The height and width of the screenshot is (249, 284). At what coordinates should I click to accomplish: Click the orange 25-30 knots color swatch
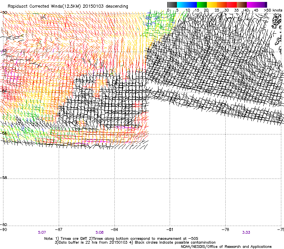tap(222, 5)
